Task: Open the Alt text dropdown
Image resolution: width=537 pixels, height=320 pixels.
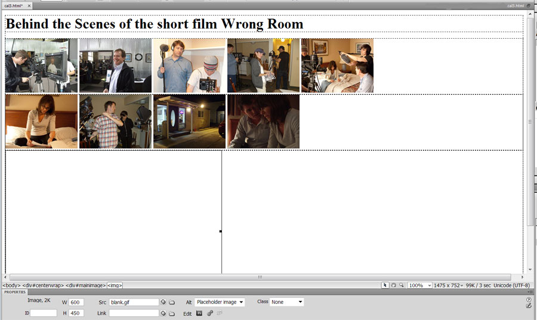Action: coord(220,303)
